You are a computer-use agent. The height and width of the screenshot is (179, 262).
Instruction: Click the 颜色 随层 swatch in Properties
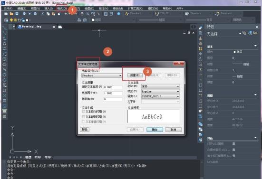[x=234, y=52]
